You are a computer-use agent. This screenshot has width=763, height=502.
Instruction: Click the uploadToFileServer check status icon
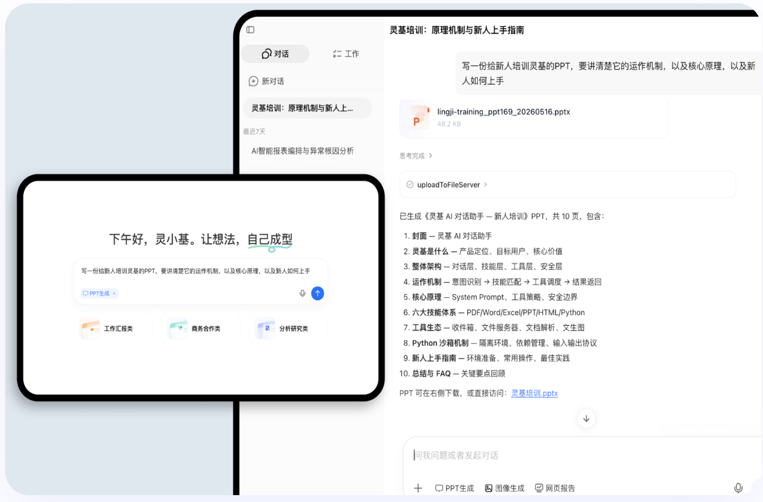[410, 185]
